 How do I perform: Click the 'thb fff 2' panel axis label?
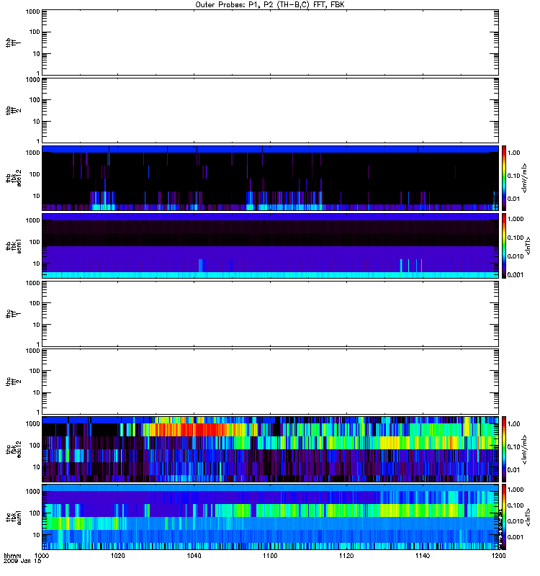13,111
